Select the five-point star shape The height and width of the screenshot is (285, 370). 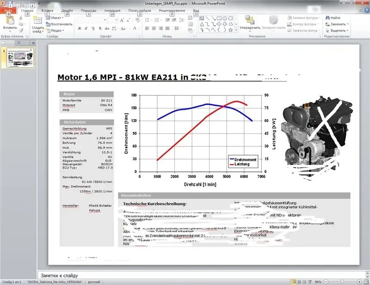230,30
